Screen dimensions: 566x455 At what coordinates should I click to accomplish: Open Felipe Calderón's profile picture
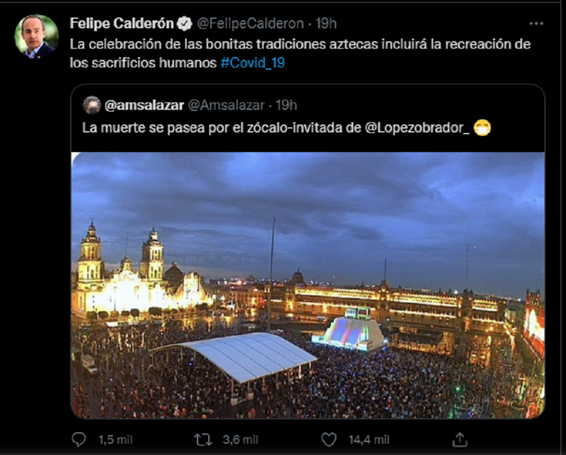(36, 36)
